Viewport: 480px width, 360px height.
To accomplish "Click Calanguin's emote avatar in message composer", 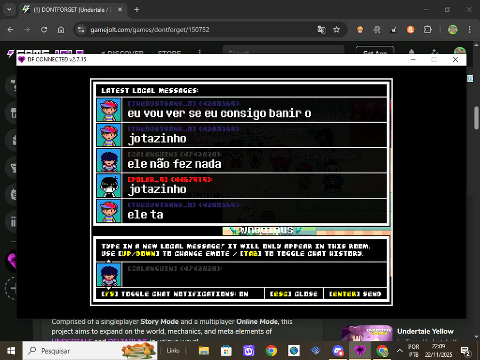I will pyautogui.click(x=109, y=275).
